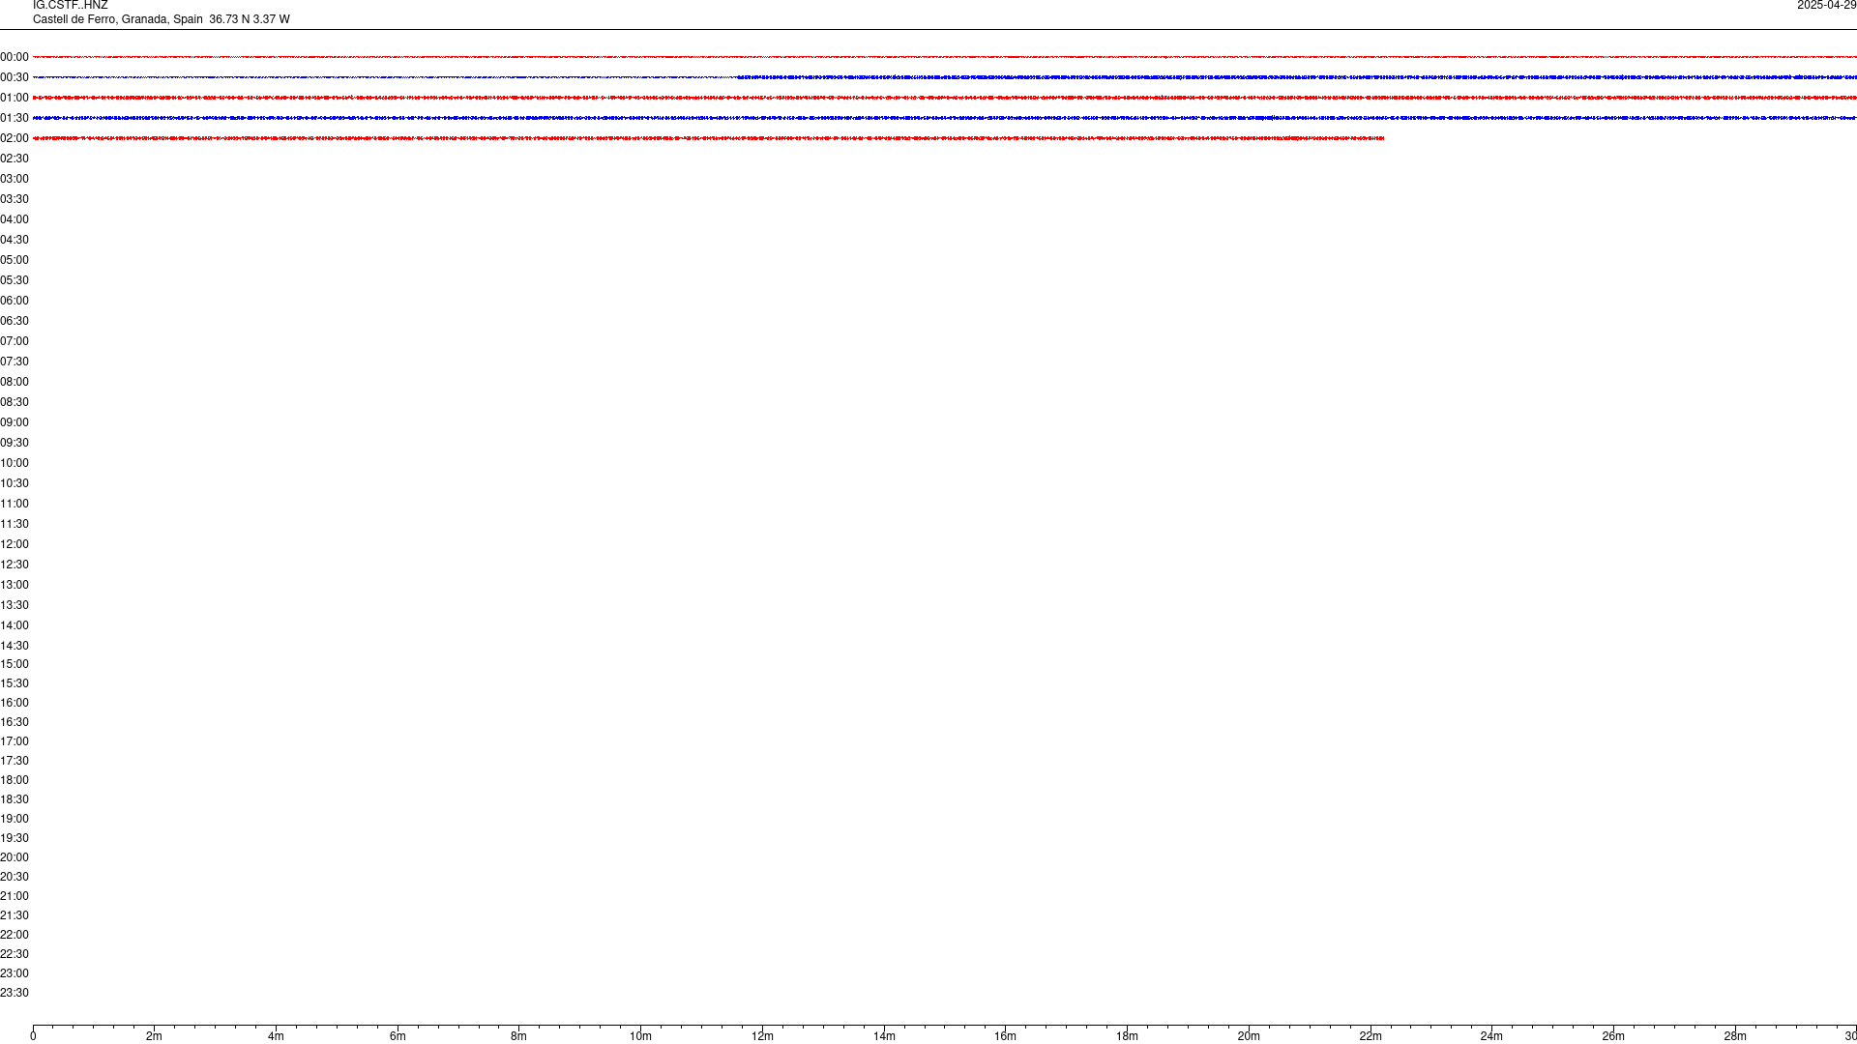
Task: Click the 24m tick label on axis
Action: pyautogui.click(x=1491, y=1036)
